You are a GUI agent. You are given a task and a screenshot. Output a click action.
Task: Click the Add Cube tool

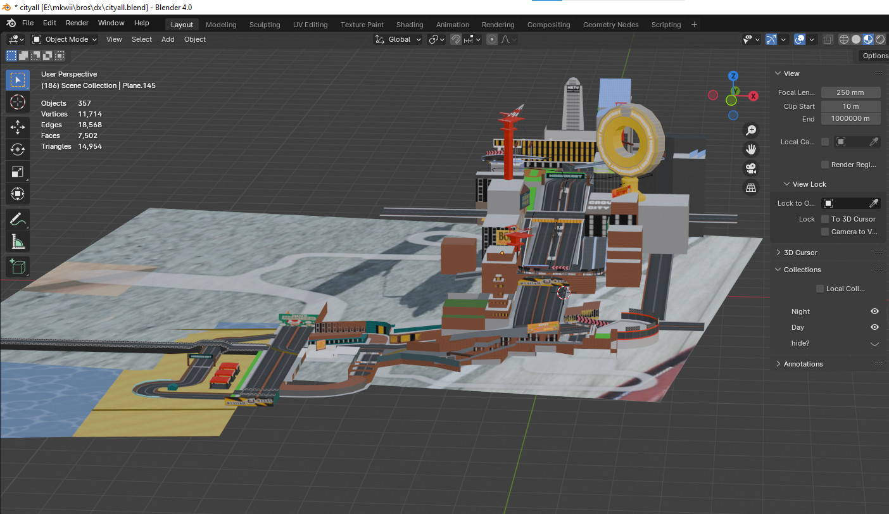pos(18,266)
